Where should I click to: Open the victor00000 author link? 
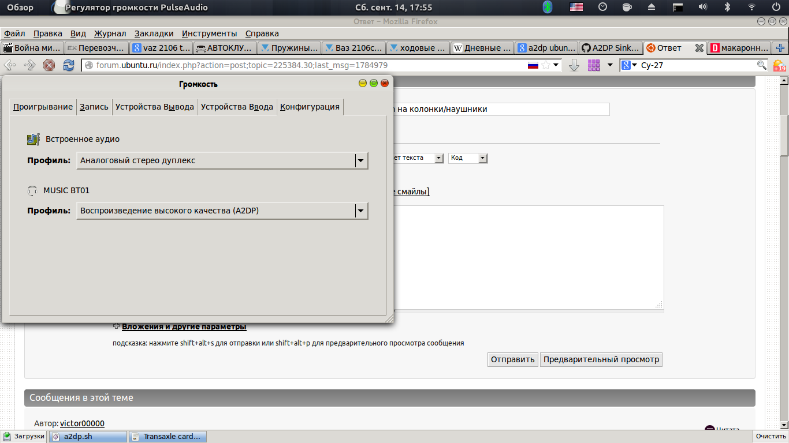point(82,423)
